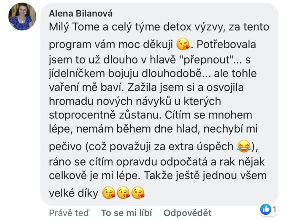
Task: Open the "Právě teď" timestamp link
Action: 69,213
